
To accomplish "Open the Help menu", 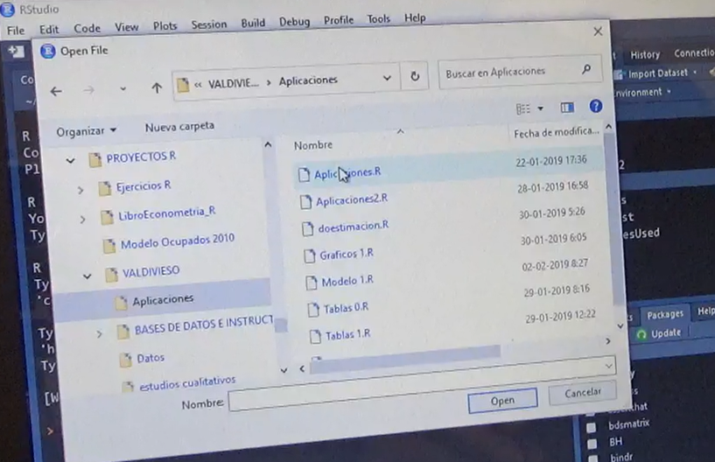I will coord(415,17).
